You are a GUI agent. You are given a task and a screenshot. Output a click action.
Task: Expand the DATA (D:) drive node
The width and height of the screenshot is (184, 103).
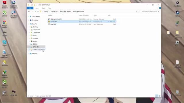pyautogui.click(x=29, y=47)
